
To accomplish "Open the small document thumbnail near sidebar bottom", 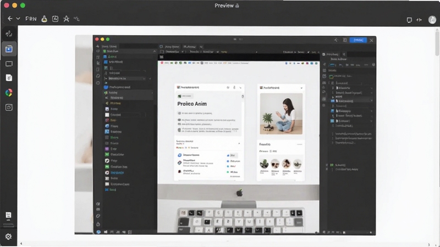I will point(8,215).
